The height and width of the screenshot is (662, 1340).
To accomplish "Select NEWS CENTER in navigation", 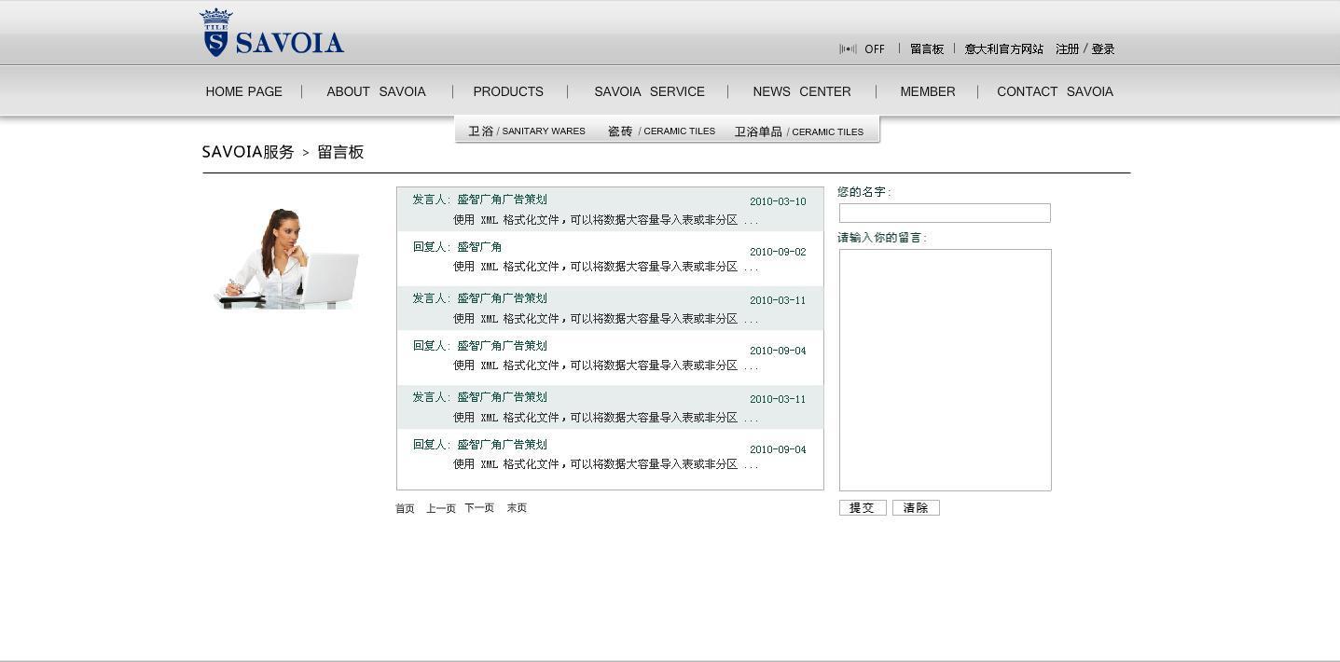I will click(x=801, y=91).
